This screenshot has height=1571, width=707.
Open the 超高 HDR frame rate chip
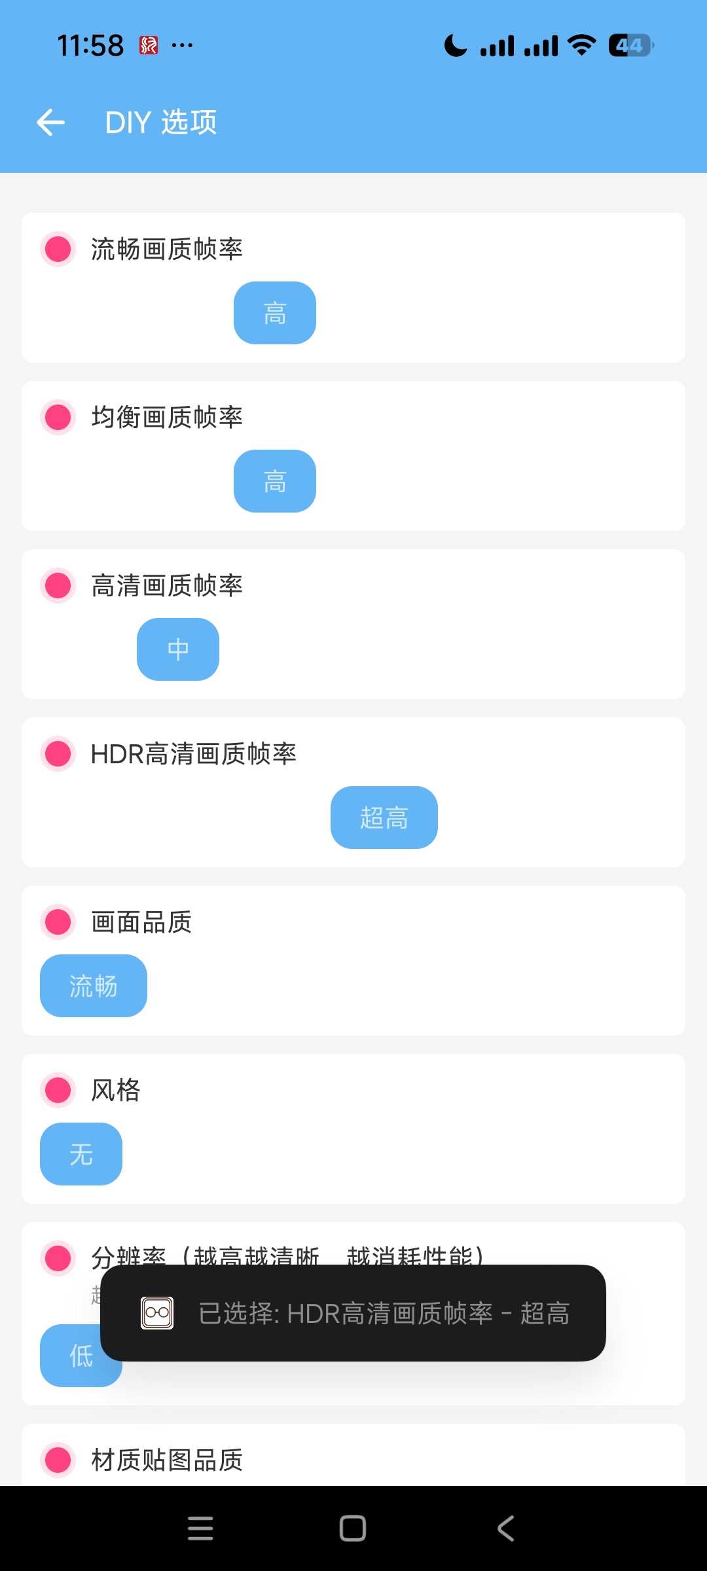click(384, 818)
